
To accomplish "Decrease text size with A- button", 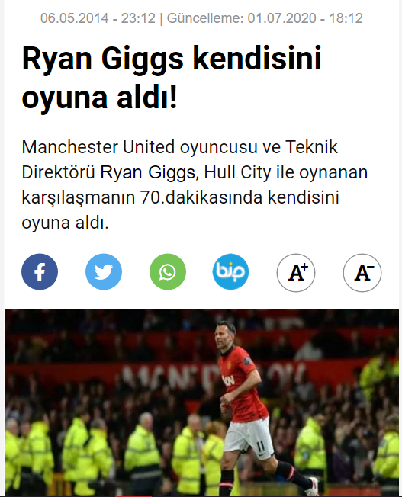I will 362,273.
